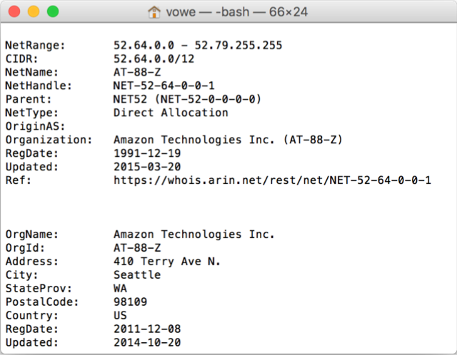Click the first RegDate value 1991-12-19
This screenshot has height=355, width=457.
tap(146, 153)
